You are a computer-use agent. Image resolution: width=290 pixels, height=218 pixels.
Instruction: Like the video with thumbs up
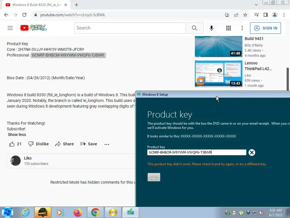(15, 144)
